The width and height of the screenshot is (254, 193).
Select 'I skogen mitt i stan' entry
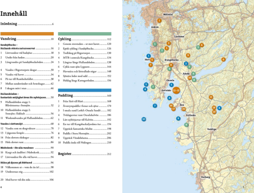pos(27,88)
